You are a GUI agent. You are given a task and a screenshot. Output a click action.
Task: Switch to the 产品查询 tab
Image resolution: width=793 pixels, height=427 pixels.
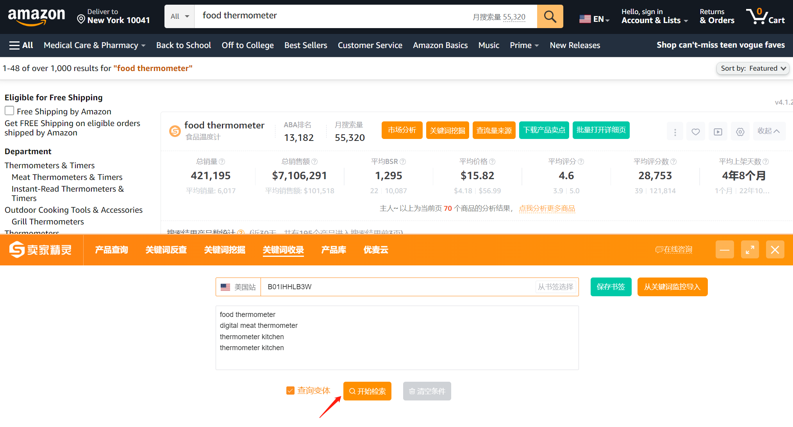(111, 250)
